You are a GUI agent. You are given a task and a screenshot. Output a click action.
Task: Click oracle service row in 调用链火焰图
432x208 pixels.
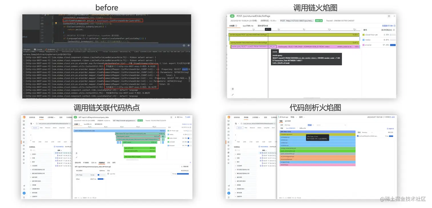(x=379, y=45)
